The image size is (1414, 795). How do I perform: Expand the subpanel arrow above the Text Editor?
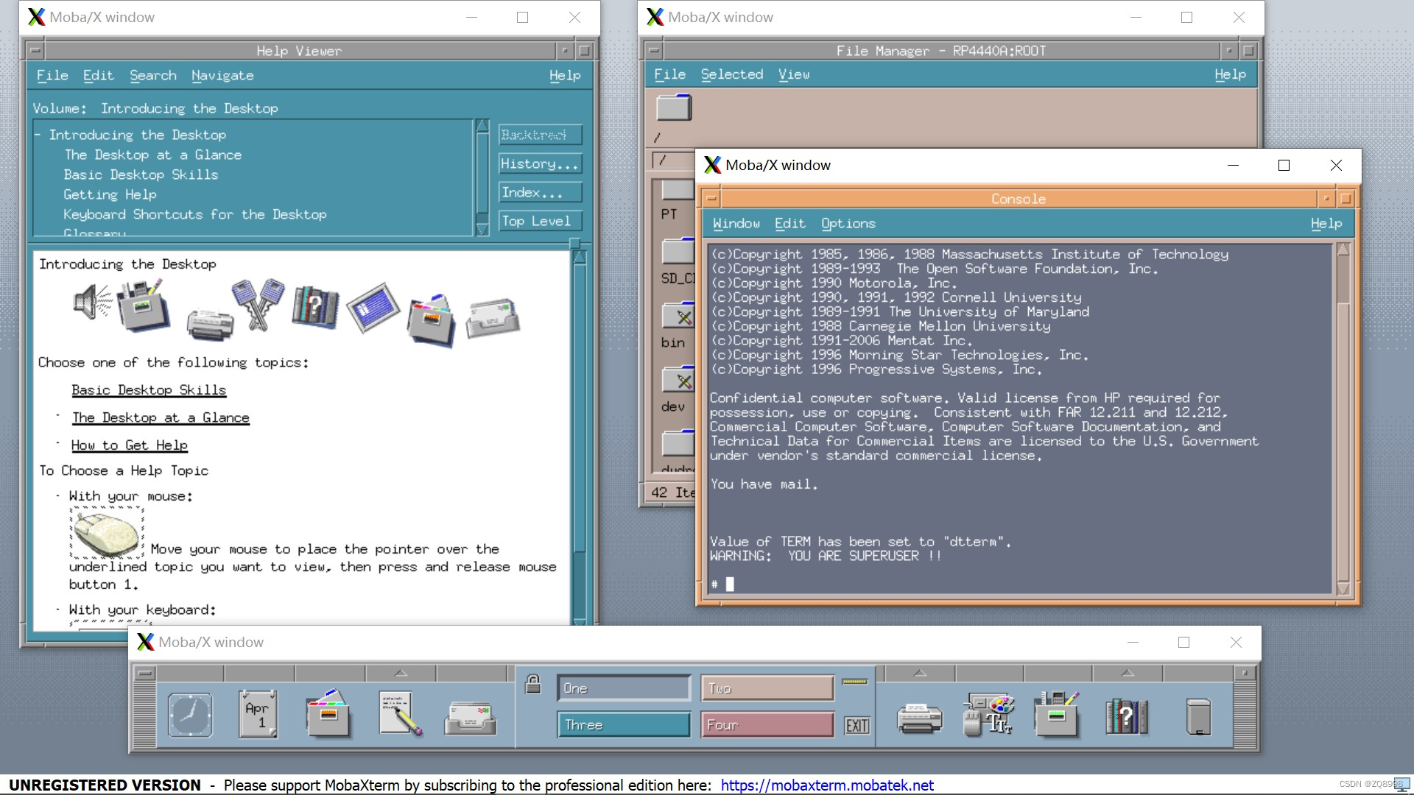(x=401, y=672)
